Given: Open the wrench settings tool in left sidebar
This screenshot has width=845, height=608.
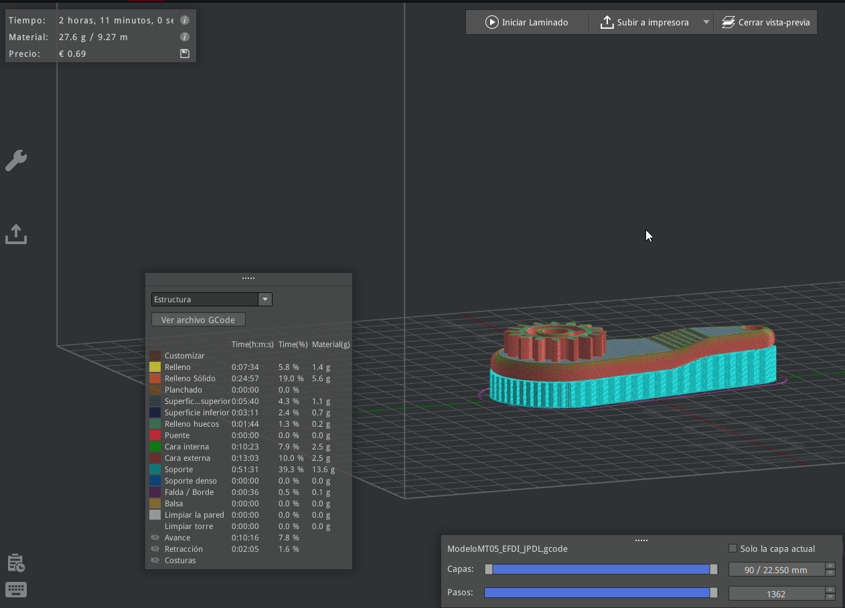Looking at the screenshot, I should tap(16, 161).
